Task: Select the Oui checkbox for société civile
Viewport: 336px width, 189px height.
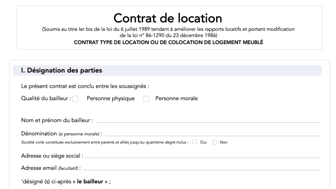Action: [195, 142]
